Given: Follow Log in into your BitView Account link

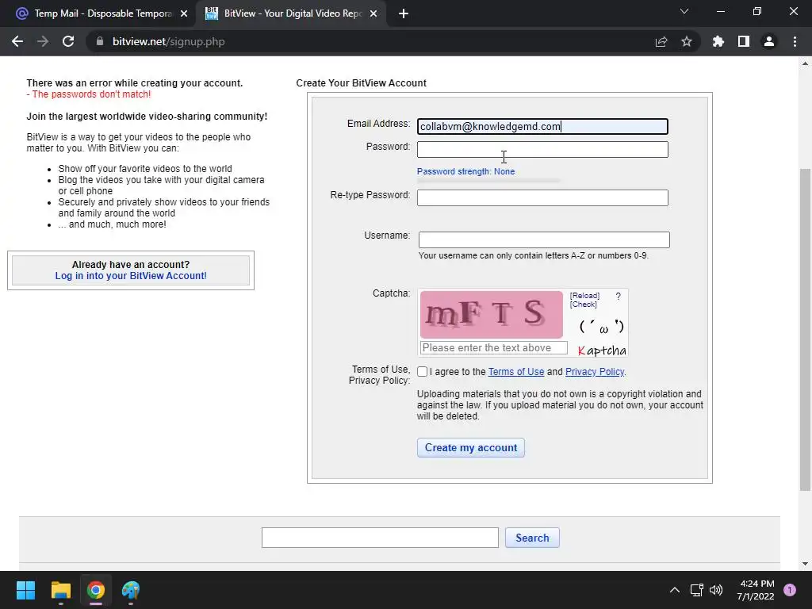Looking at the screenshot, I should tap(131, 276).
